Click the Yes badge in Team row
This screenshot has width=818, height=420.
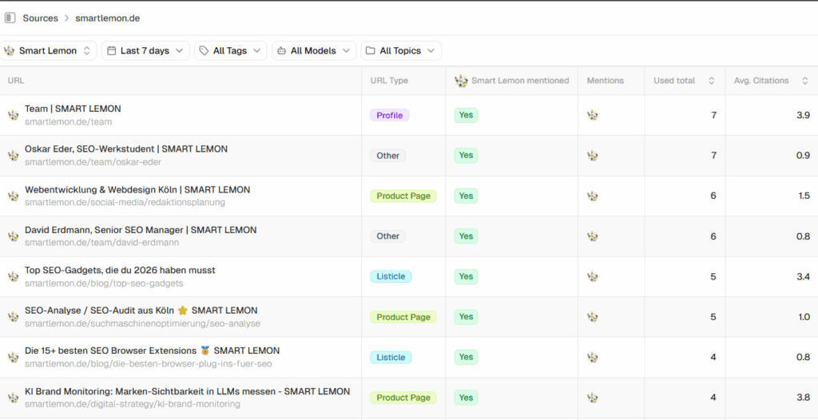(x=466, y=115)
